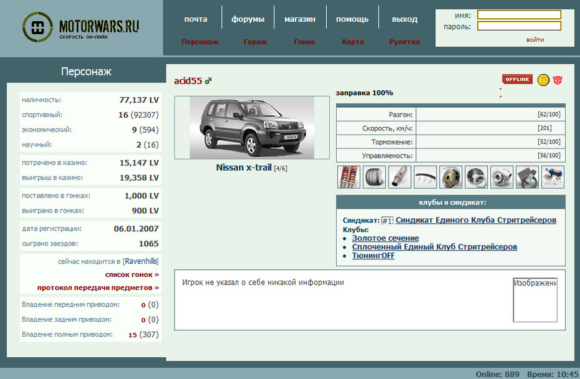Viewport: 580px width, 379px height.
Task: Click the выиграно в гонках value 900 LV
Action: 145,211
